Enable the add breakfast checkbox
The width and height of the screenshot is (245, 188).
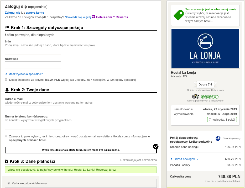point(6,79)
